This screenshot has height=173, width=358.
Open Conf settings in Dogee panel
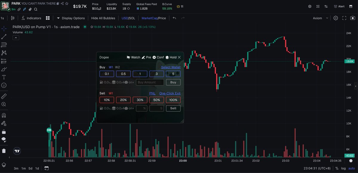pyautogui.click(x=158, y=57)
